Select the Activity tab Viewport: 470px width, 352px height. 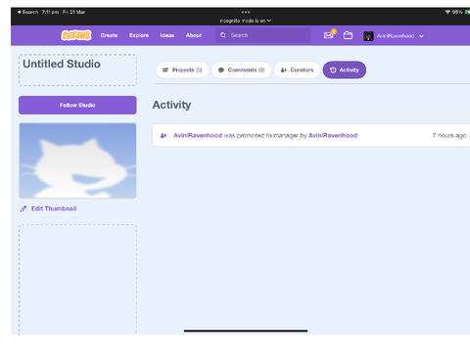coord(345,69)
